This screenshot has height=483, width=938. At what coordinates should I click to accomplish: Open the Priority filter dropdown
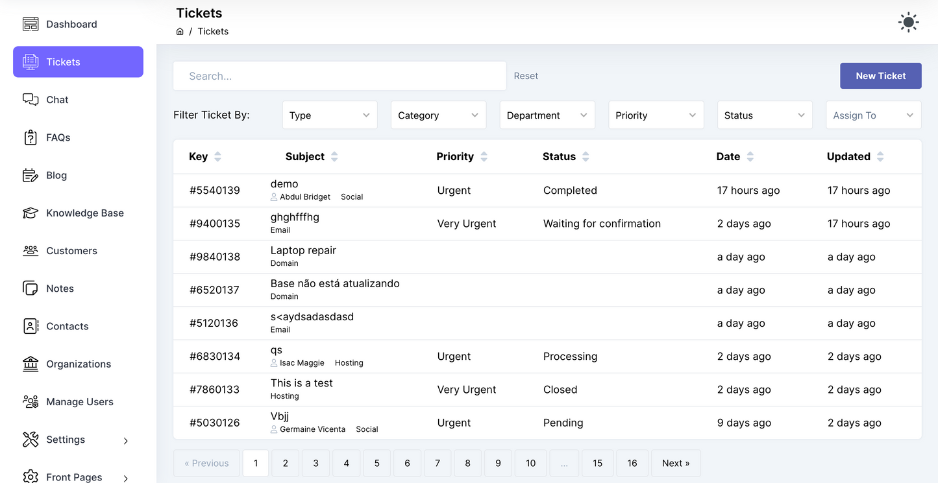tap(656, 115)
